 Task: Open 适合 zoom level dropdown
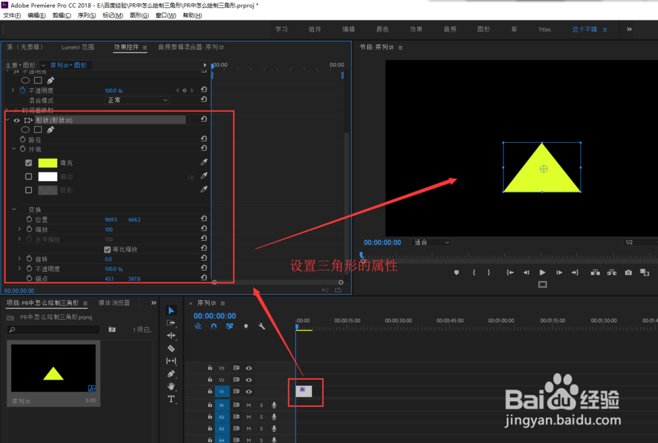click(432, 242)
